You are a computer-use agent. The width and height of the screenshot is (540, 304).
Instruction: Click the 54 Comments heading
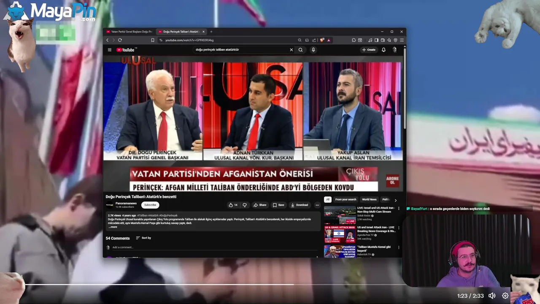coord(118,238)
